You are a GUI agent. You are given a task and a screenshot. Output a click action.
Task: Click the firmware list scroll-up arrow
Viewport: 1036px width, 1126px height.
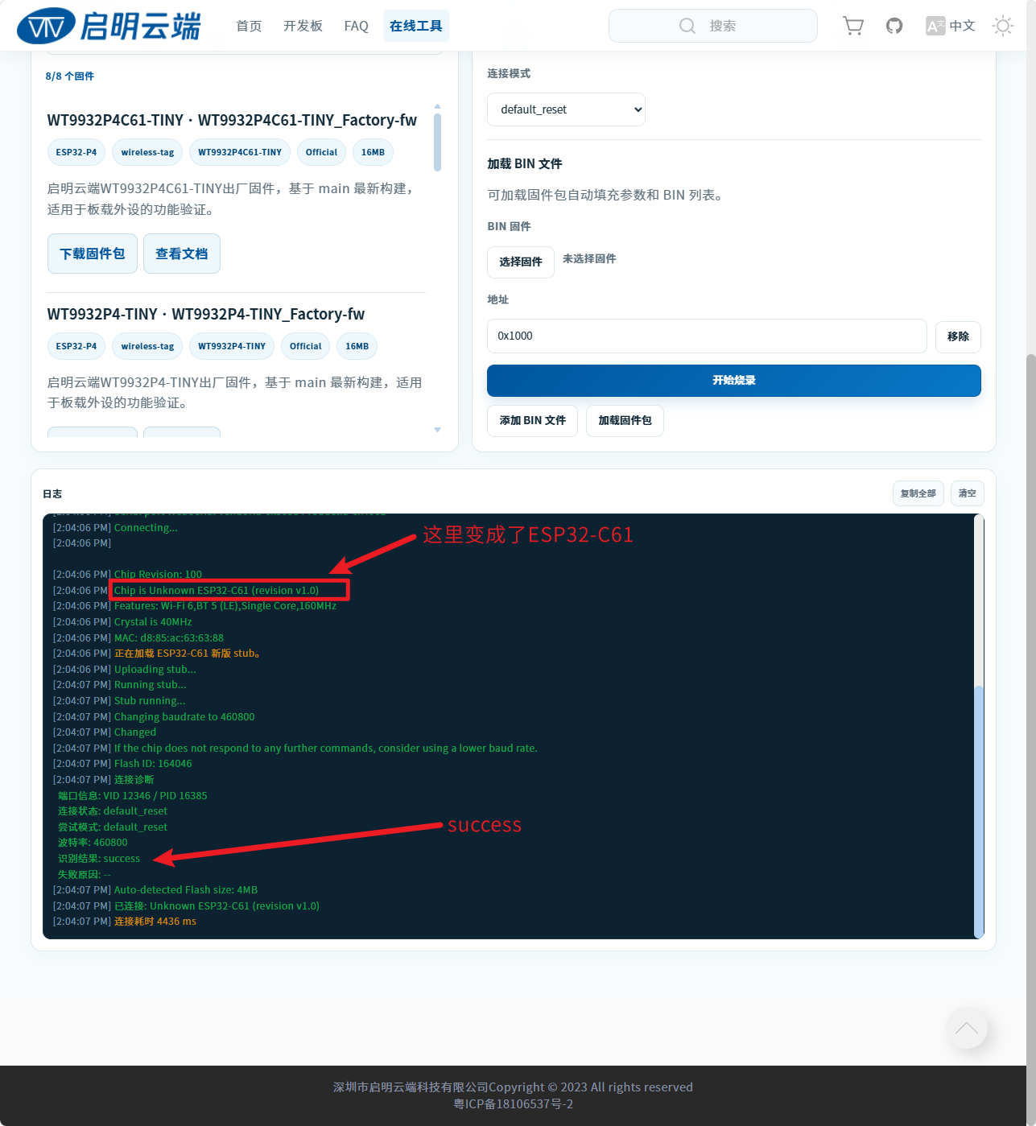tap(437, 106)
